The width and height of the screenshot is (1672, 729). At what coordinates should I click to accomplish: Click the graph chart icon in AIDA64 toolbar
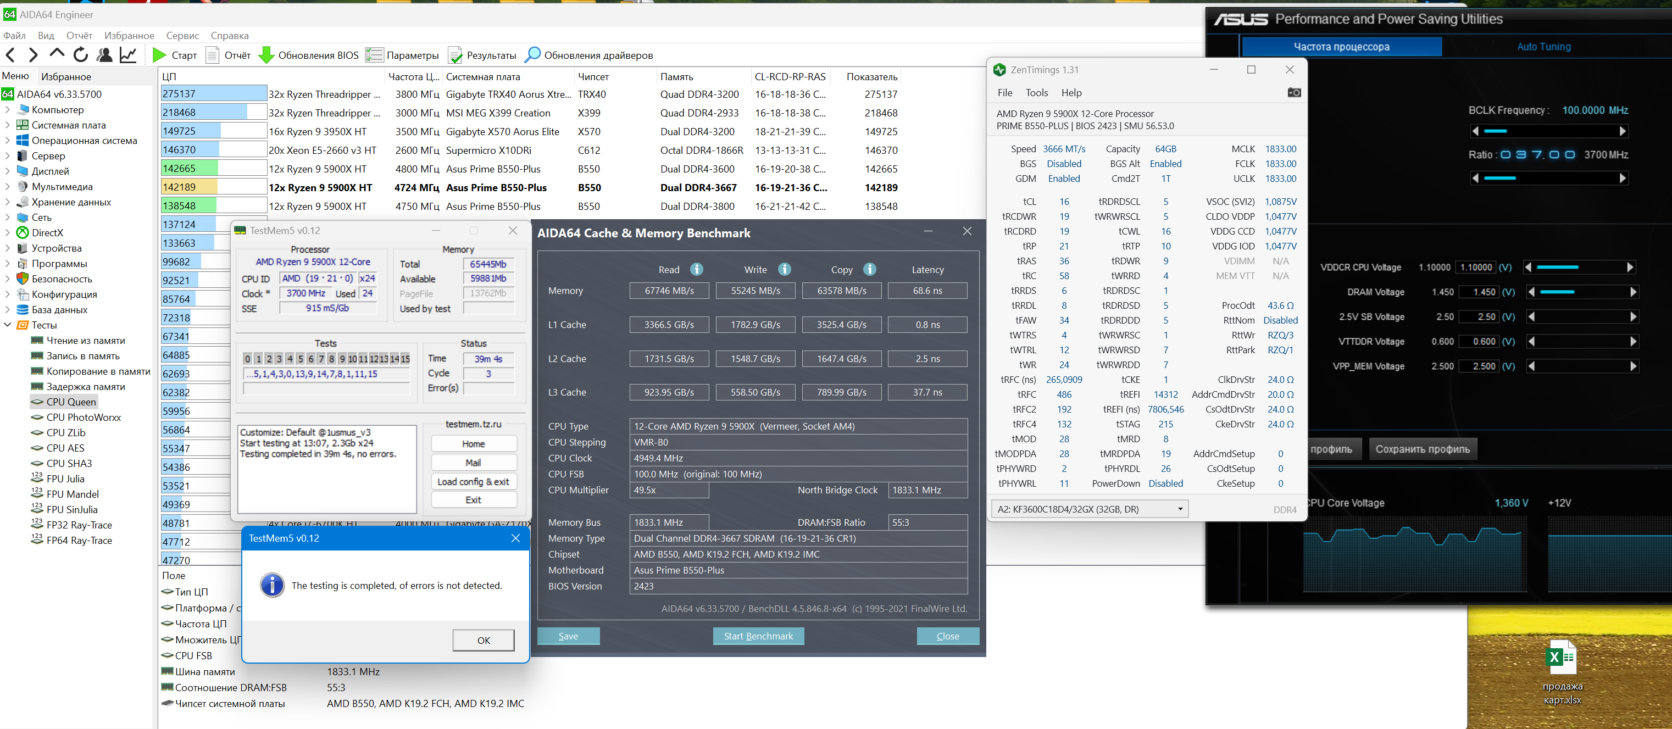[128, 55]
